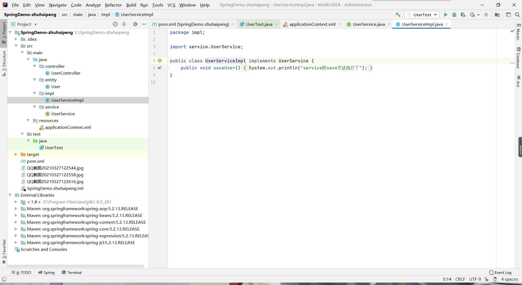Click the UTF-8 encoding setting
Image resolution: width=522 pixels, height=285 pixels.
[475, 279]
